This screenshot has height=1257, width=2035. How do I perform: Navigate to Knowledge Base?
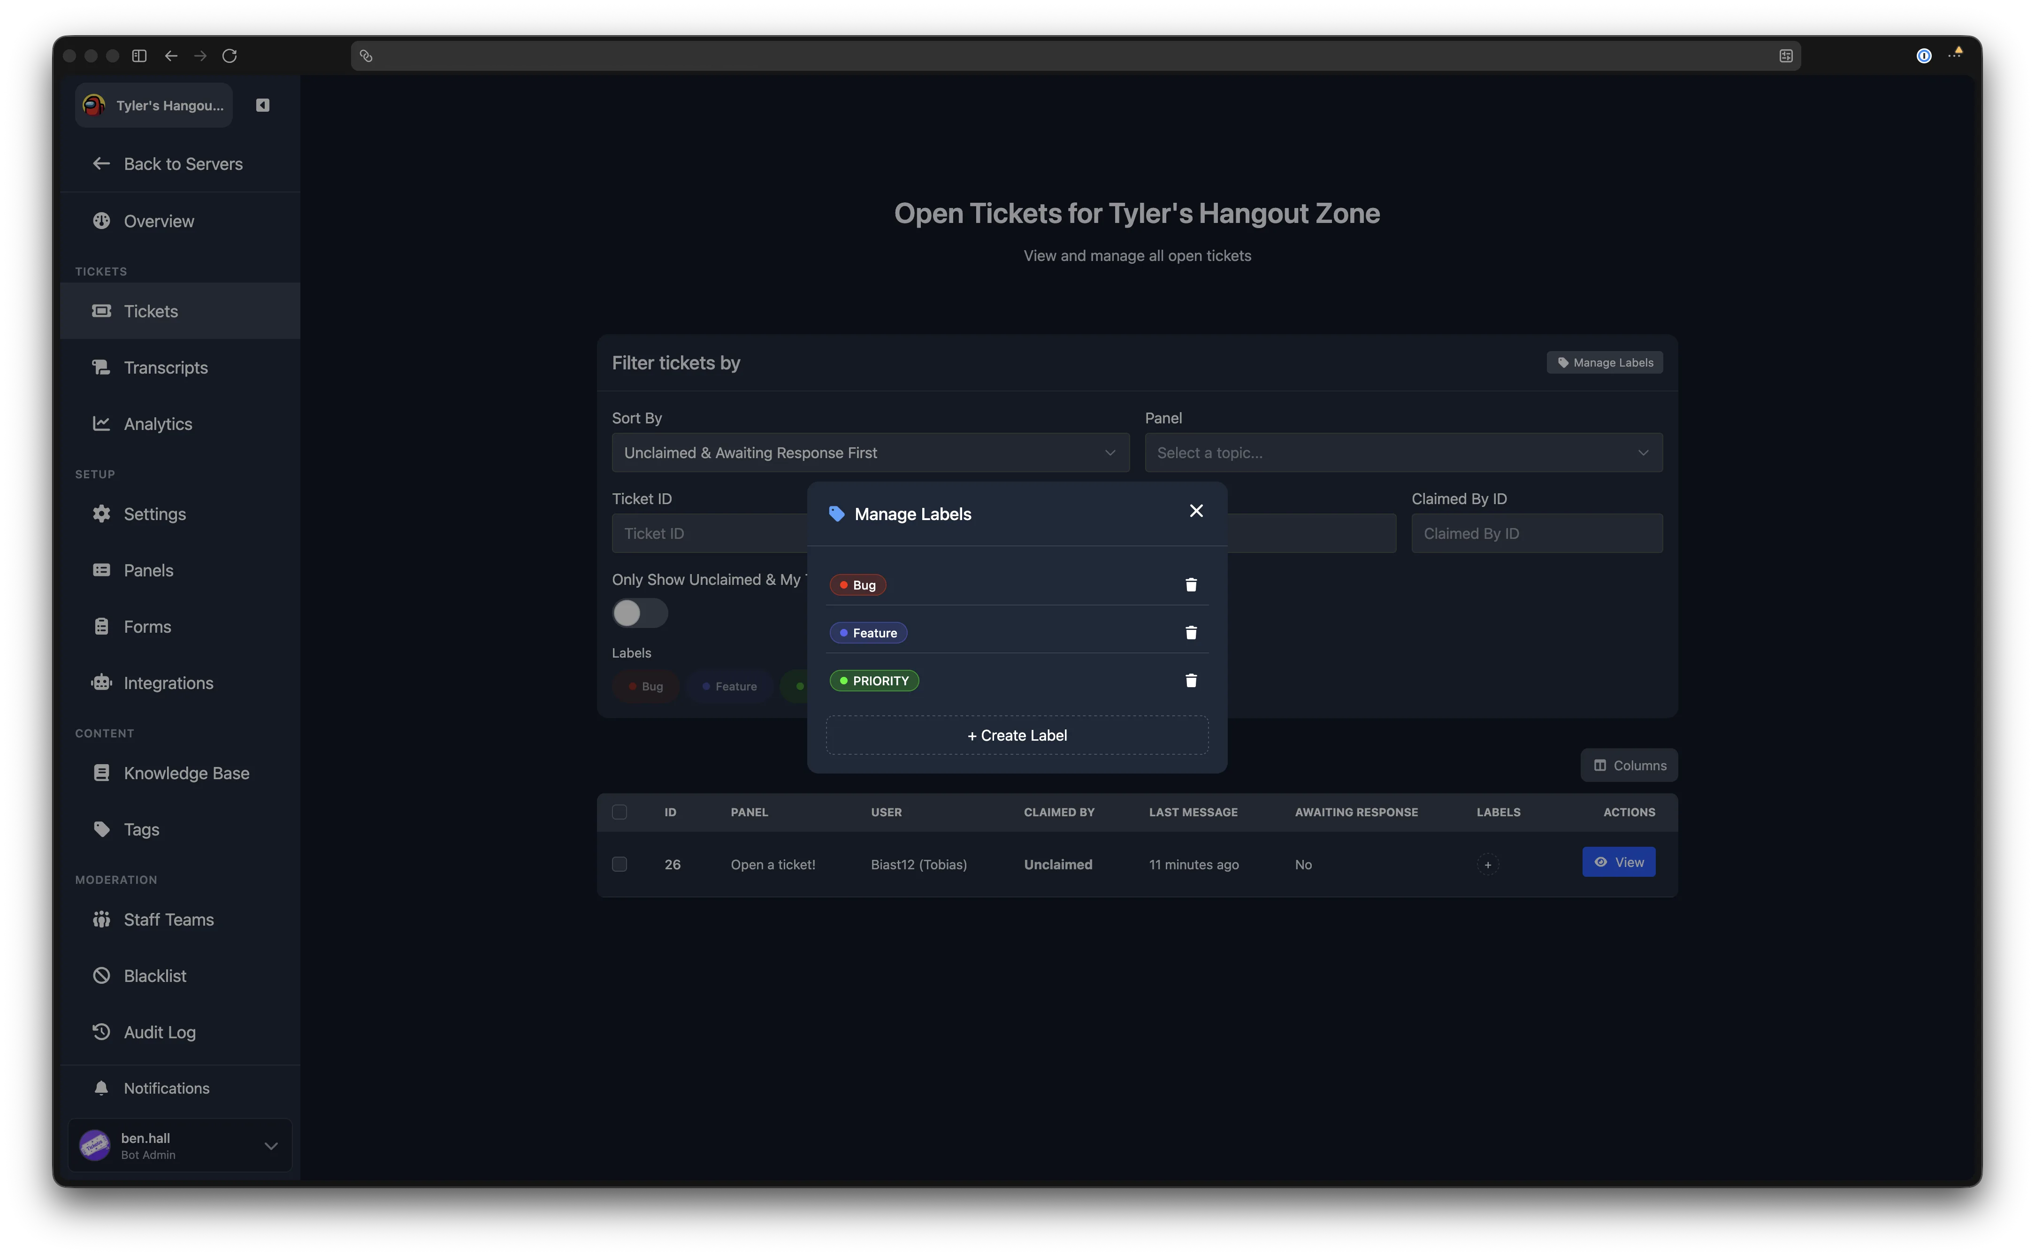click(x=180, y=773)
